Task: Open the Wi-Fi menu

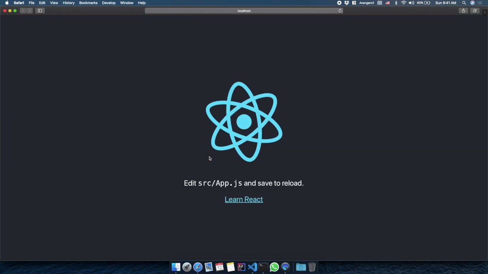Action: pyautogui.click(x=404, y=3)
